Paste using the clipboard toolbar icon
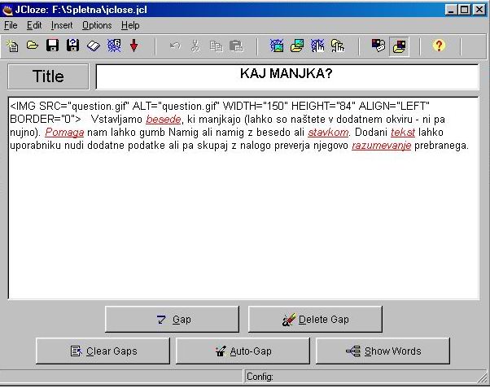 [x=236, y=46]
